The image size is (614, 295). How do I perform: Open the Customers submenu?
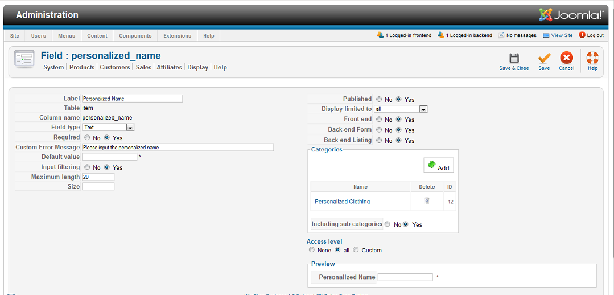(115, 67)
